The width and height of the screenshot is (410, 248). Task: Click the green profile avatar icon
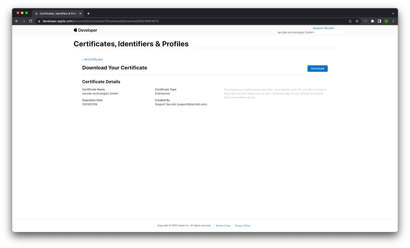tap(386, 21)
